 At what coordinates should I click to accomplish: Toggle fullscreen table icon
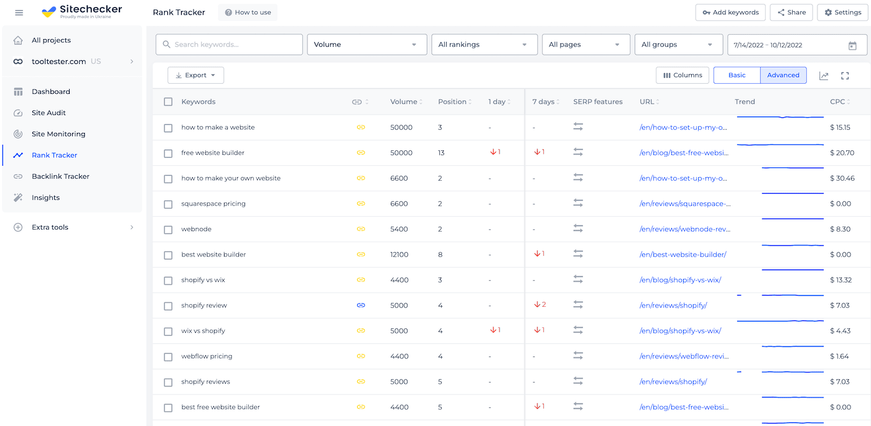tap(845, 76)
